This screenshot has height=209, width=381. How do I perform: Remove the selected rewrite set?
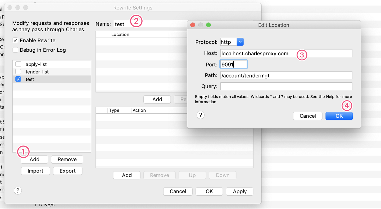pos(67,159)
